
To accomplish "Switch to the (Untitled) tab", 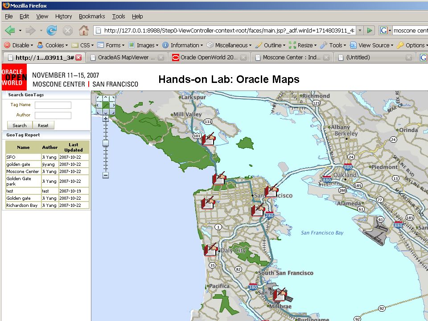I will [374, 58].
